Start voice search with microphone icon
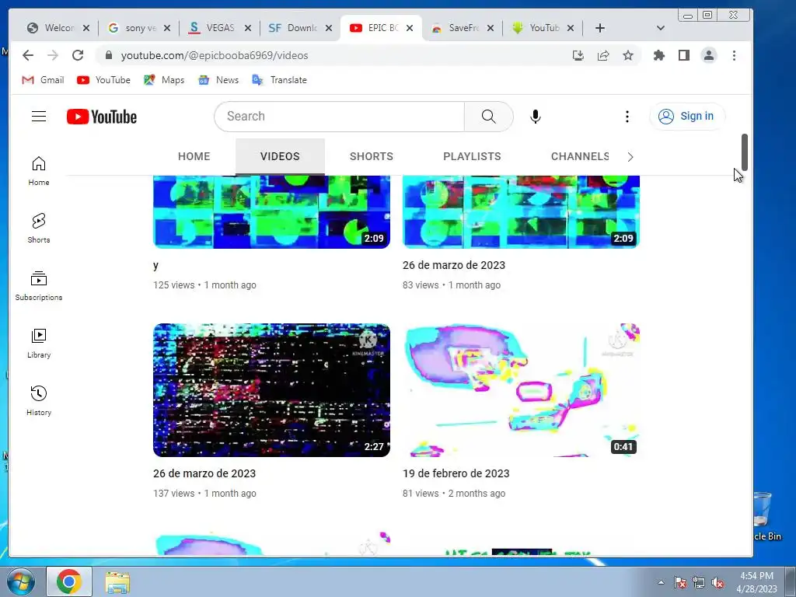796x597 pixels. [535, 117]
